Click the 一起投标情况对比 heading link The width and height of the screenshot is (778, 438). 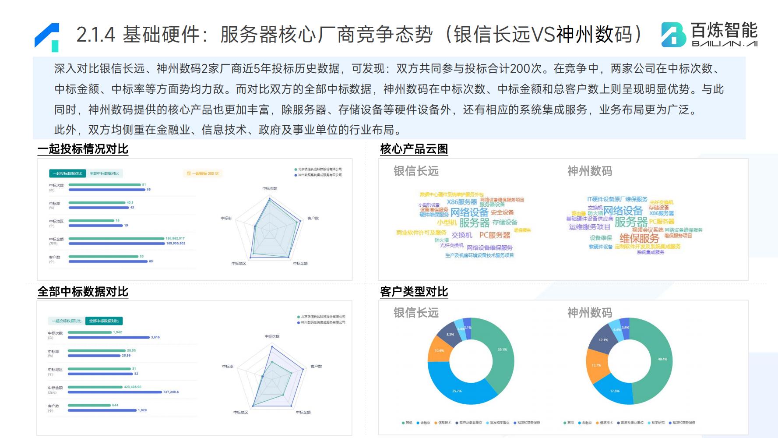pyautogui.click(x=83, y=149)
